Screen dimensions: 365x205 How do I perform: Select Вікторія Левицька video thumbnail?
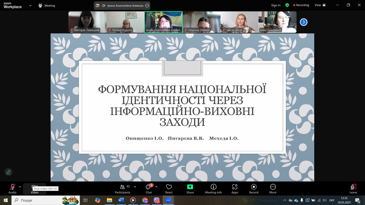coord(87,22)
